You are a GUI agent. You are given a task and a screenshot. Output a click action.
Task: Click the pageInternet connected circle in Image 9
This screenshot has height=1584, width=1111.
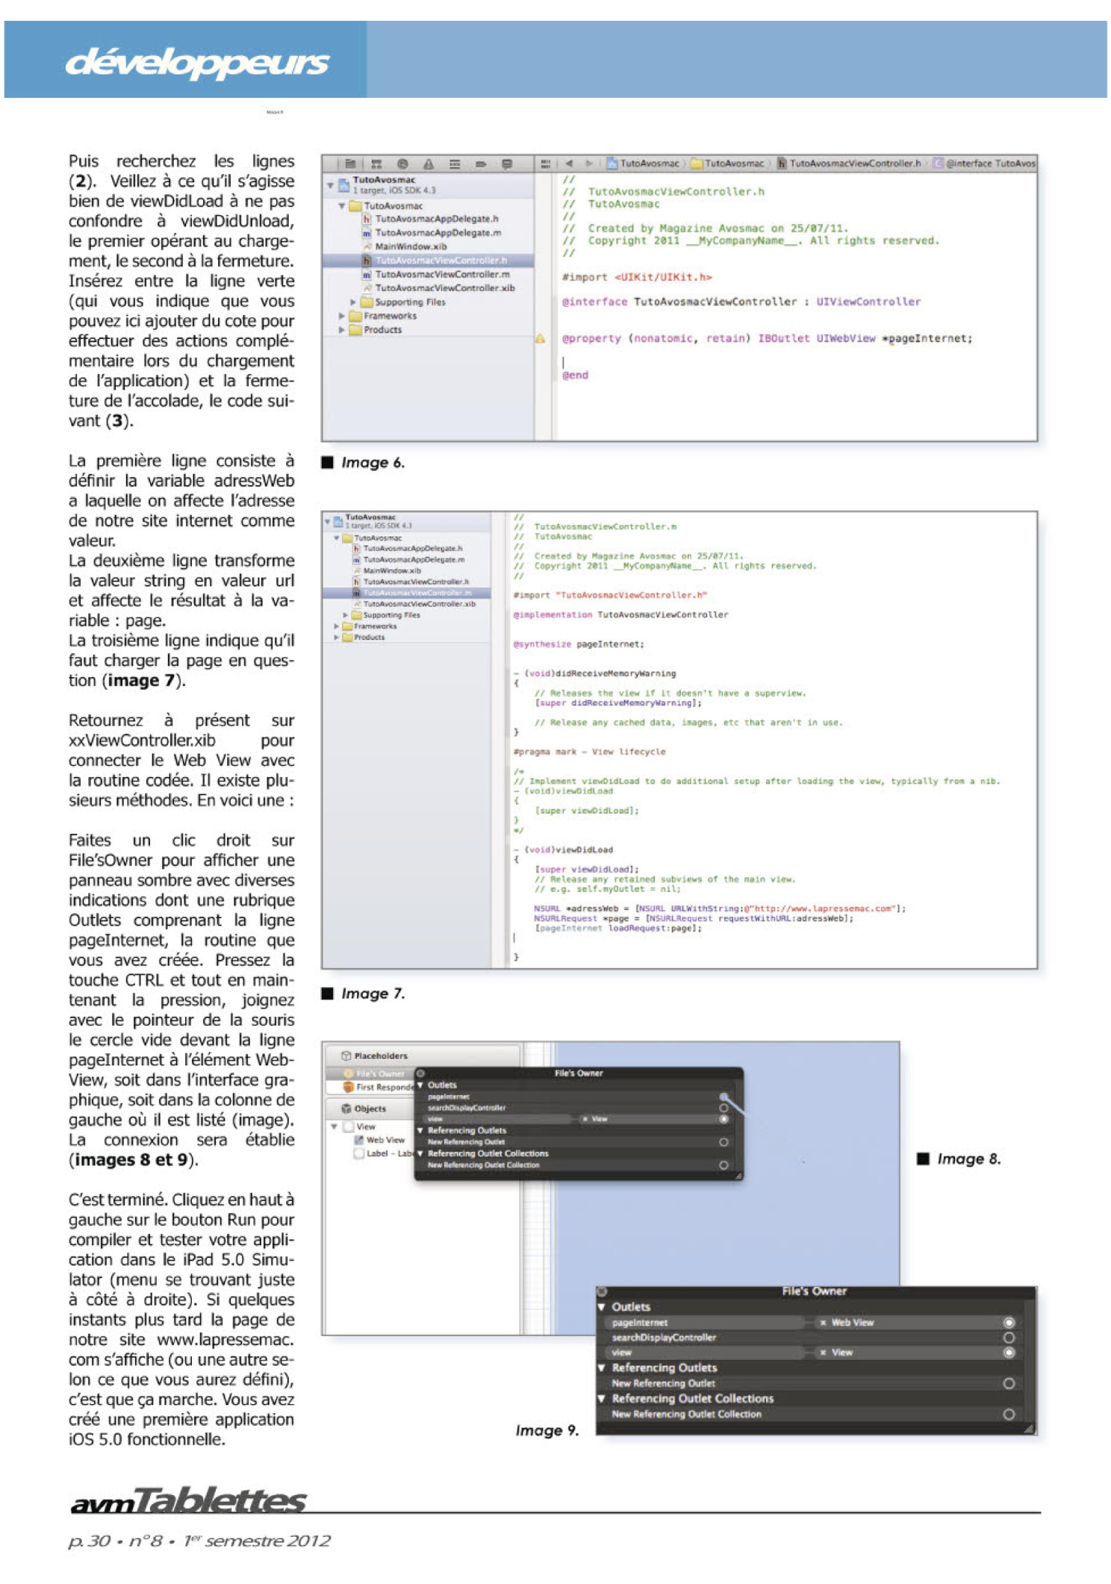tap(1009, 1323)
